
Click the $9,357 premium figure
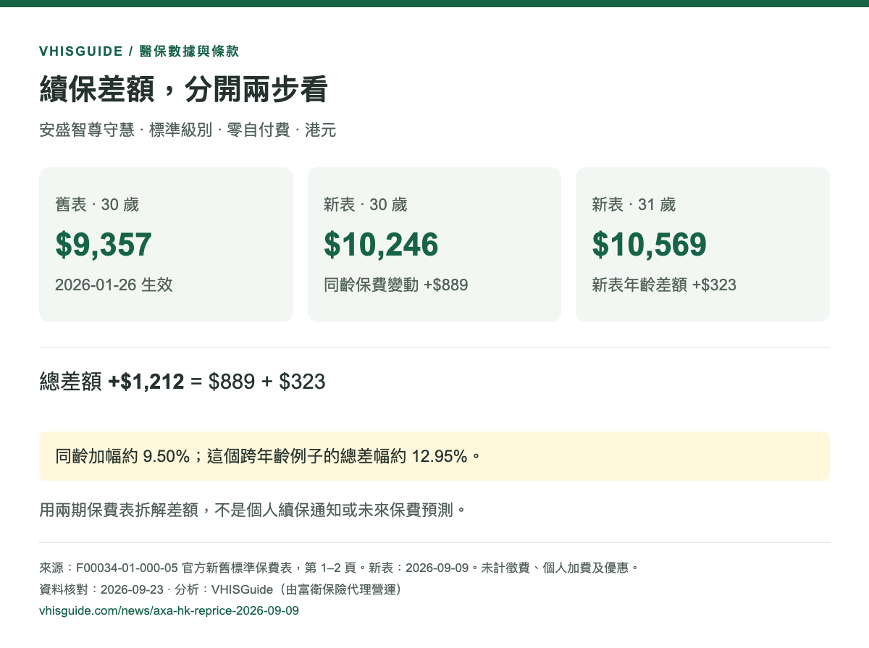[104, 244]
